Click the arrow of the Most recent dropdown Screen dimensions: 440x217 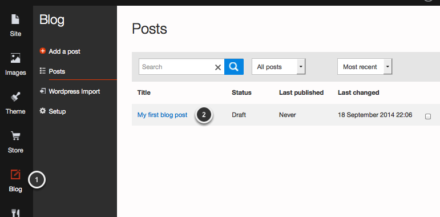point(387,67)
